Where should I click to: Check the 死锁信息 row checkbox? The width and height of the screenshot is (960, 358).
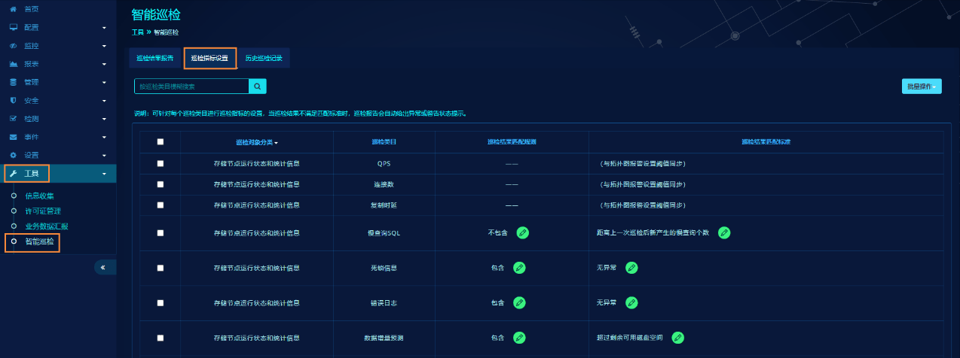click(x=160, y=267)
